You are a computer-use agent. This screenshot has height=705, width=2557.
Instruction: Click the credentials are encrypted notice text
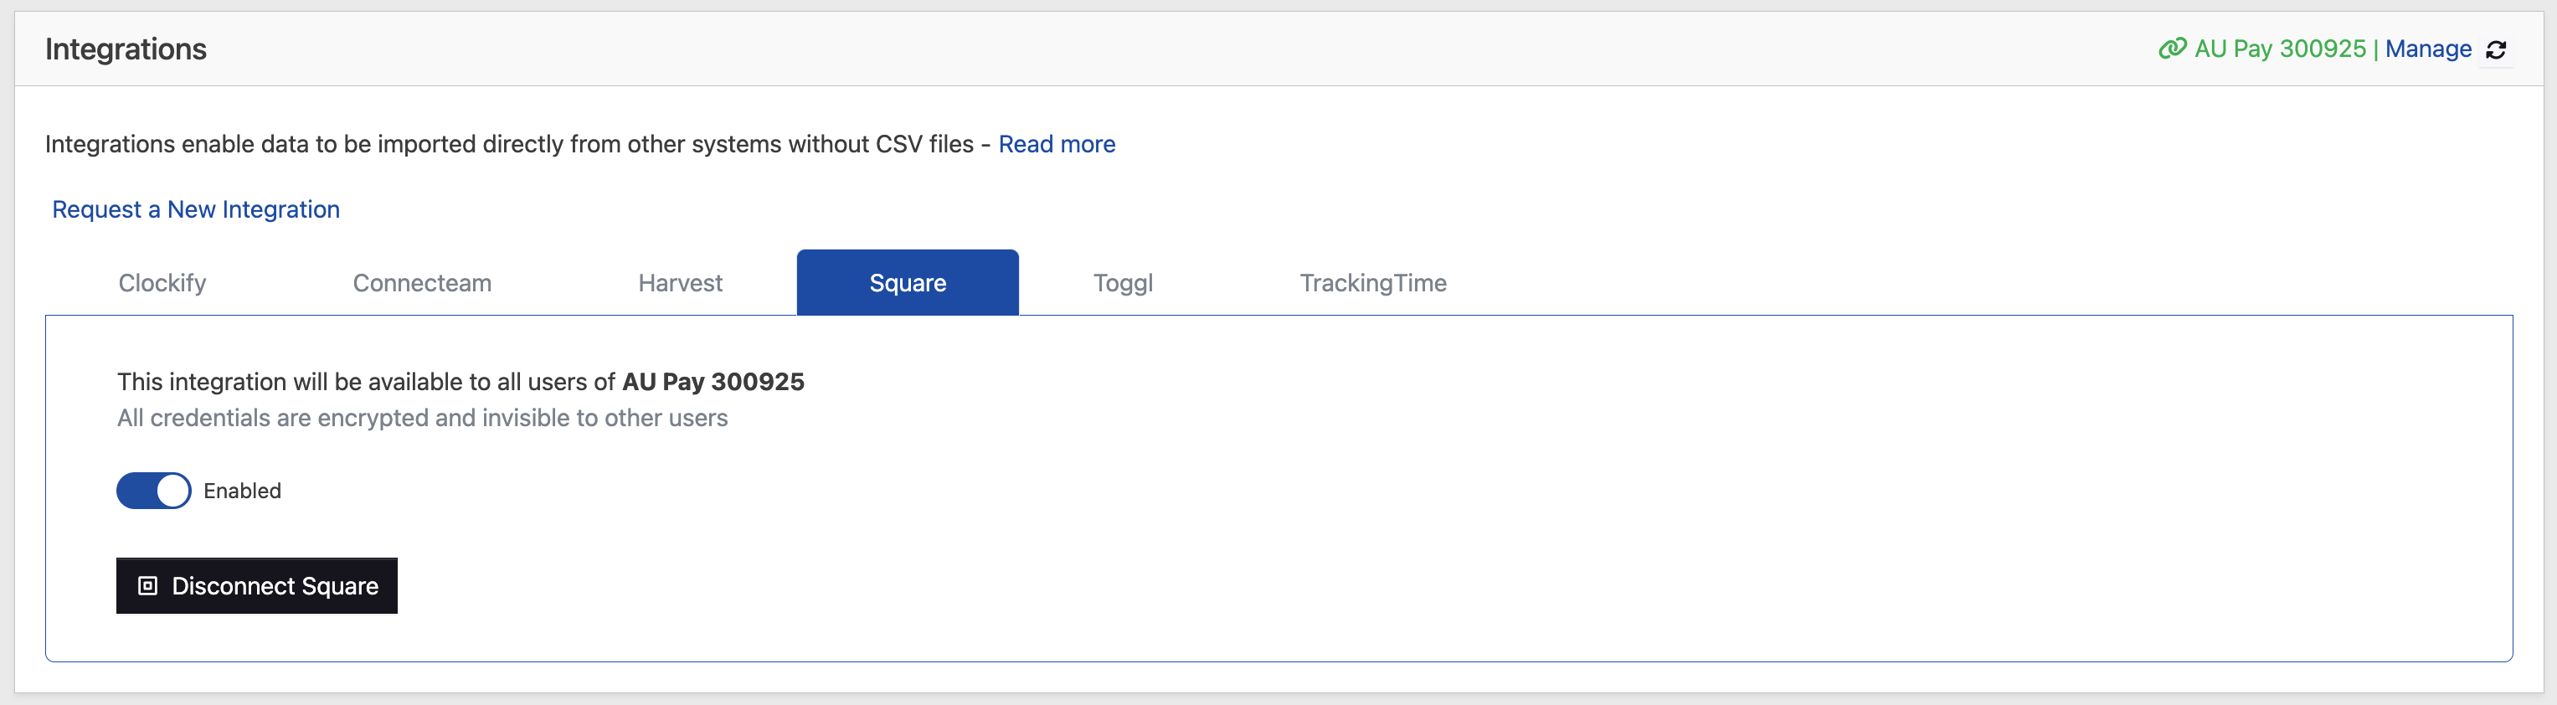[422, 418]
